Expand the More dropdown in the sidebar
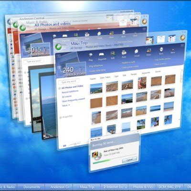 [66, 106]
